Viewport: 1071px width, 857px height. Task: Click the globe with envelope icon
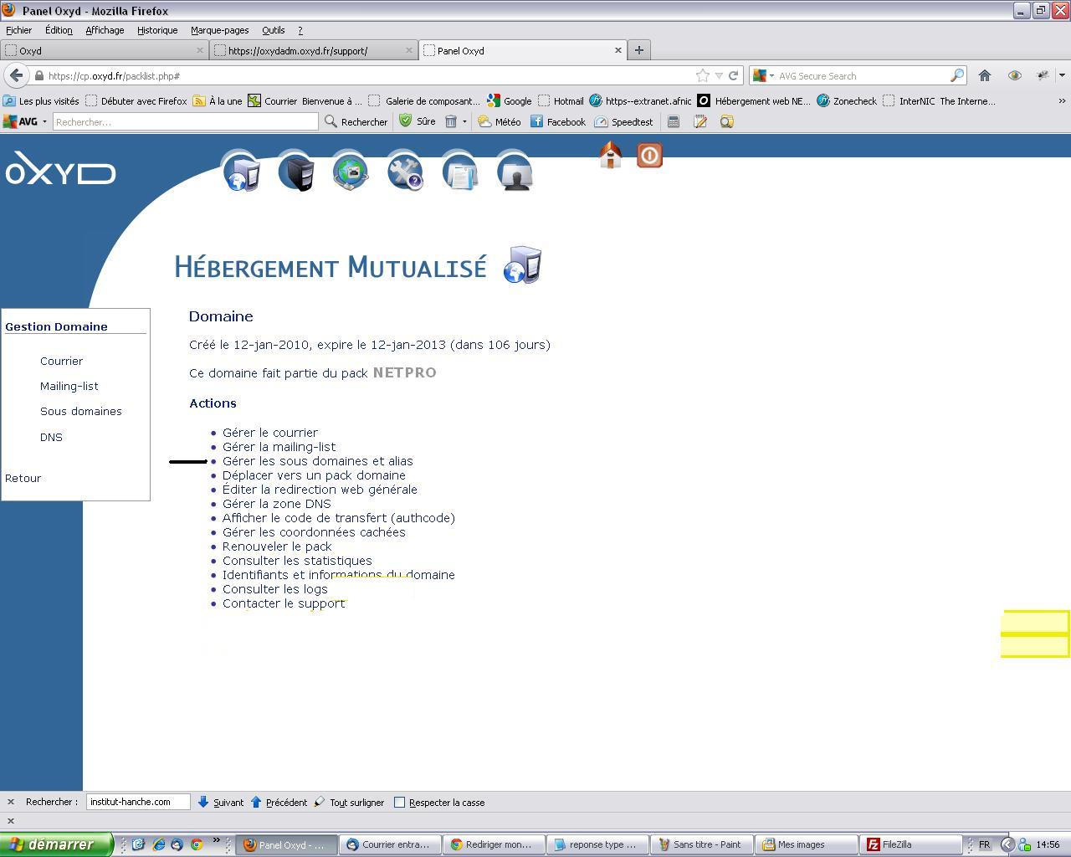(x=351, y=172)
